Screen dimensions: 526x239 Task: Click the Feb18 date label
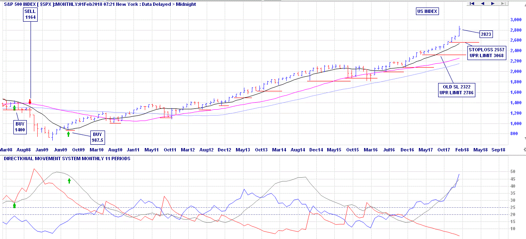(x=462, y=149)
